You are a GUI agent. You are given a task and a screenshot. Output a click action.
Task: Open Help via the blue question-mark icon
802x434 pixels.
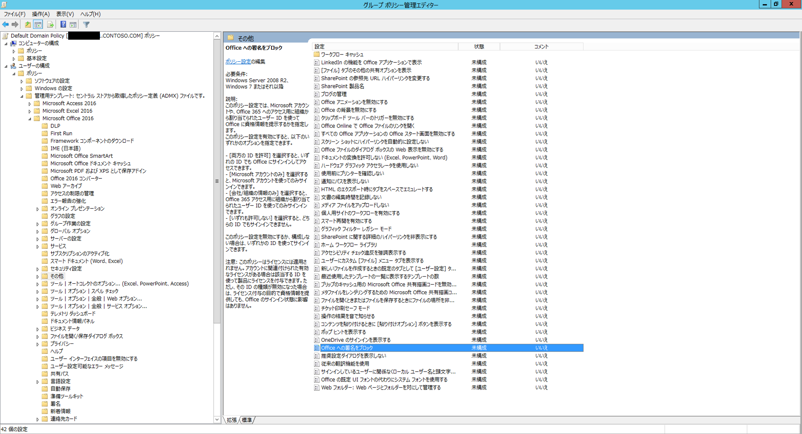63,25
